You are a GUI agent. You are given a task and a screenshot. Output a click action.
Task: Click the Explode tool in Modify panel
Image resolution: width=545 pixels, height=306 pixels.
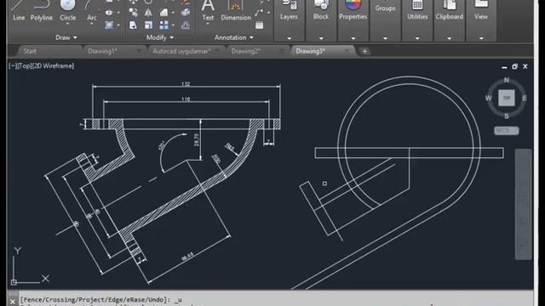(186, 13)
